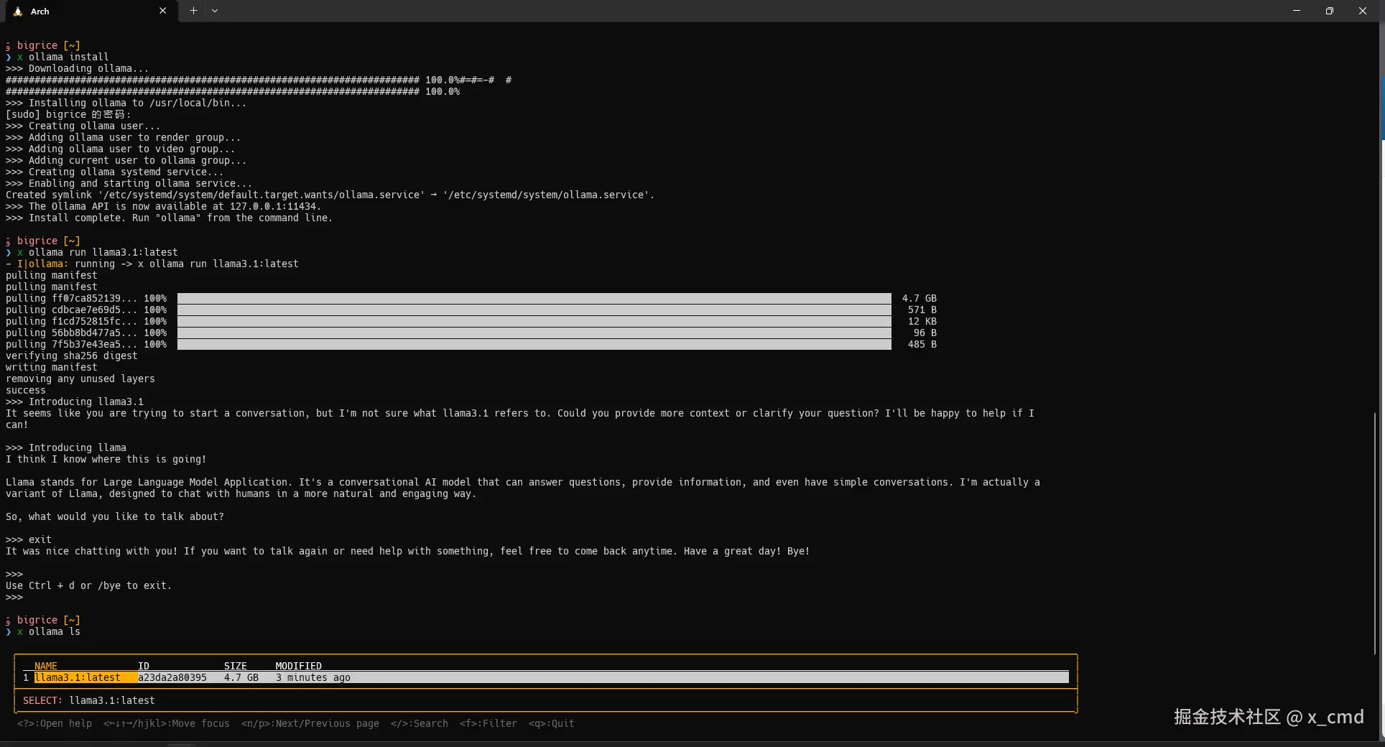Click the '<q>:Quit' hint
Image resolution: width=1385 pixels, height=747 pixels.
click(552, 723)
